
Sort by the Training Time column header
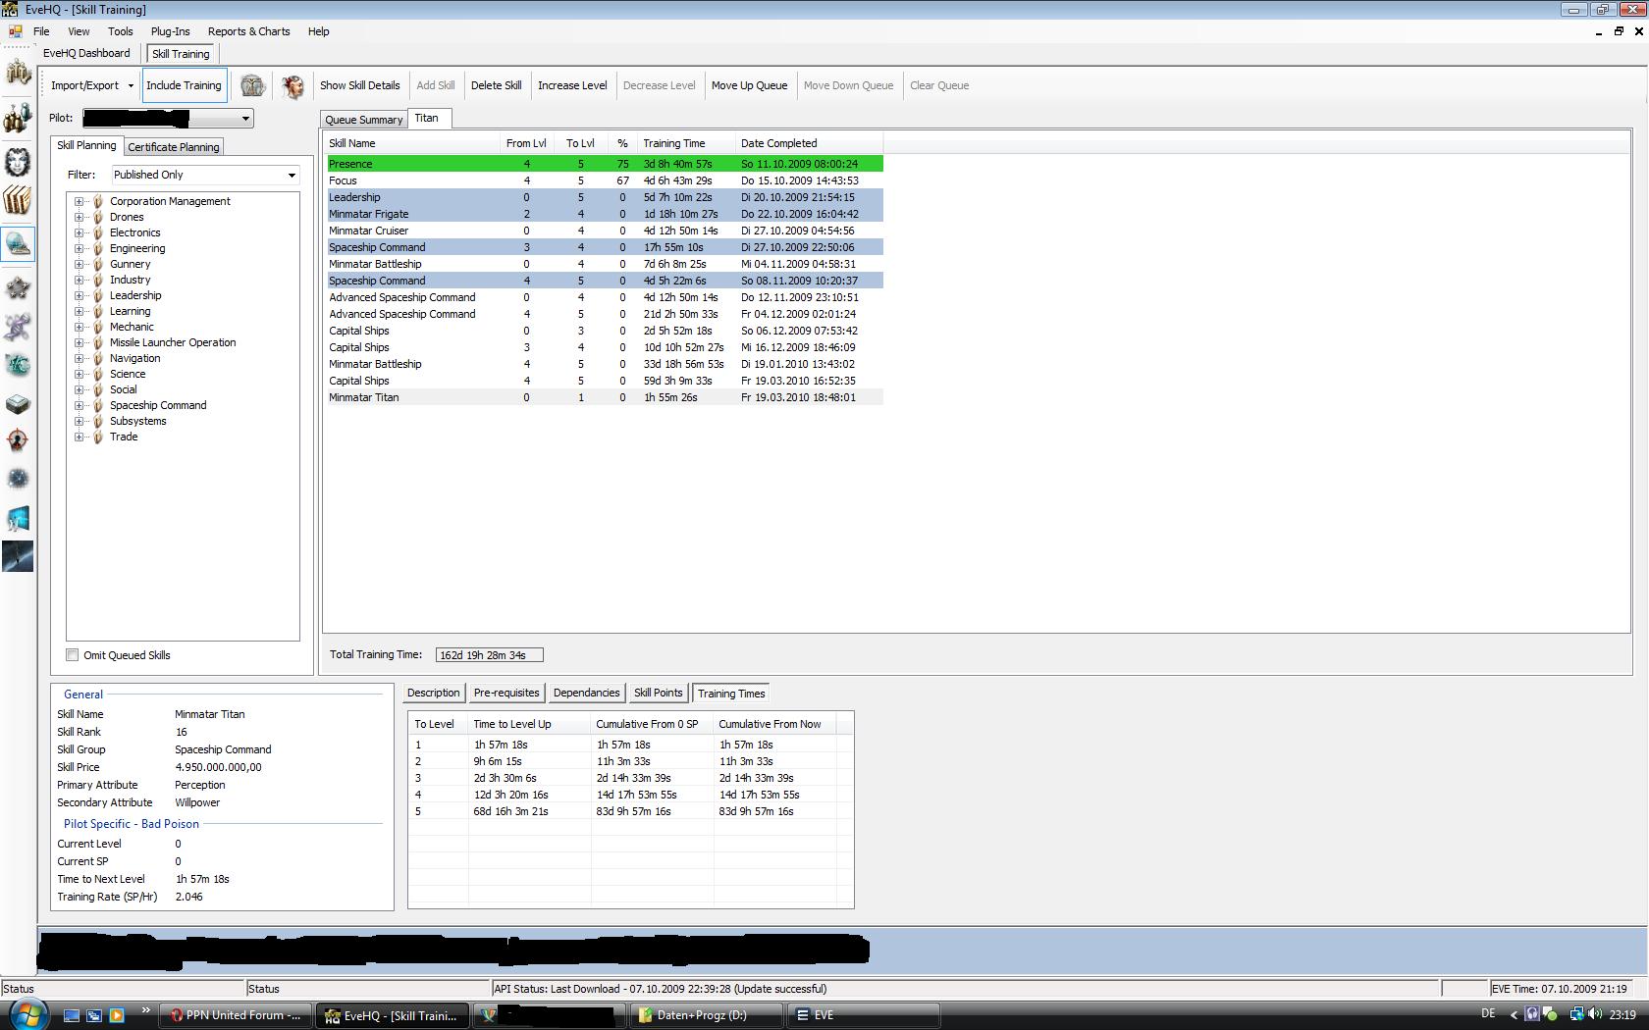[686, 143]
